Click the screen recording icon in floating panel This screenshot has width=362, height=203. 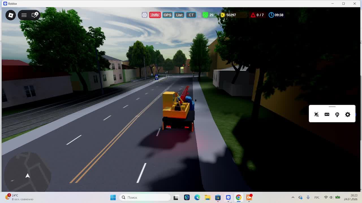pyautogui.click(x=337, y=114)
